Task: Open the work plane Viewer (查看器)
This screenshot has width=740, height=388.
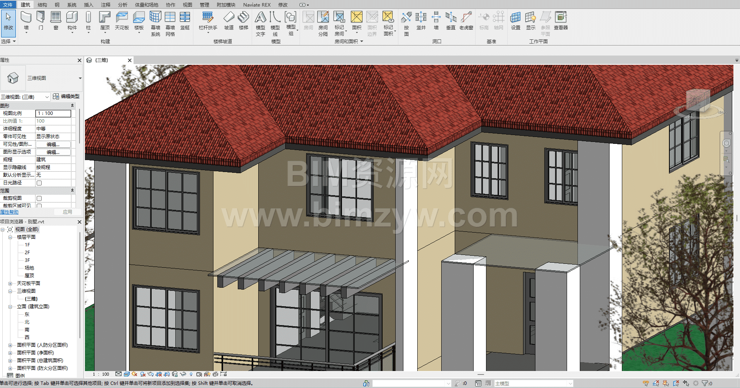Action: (561, 20)
